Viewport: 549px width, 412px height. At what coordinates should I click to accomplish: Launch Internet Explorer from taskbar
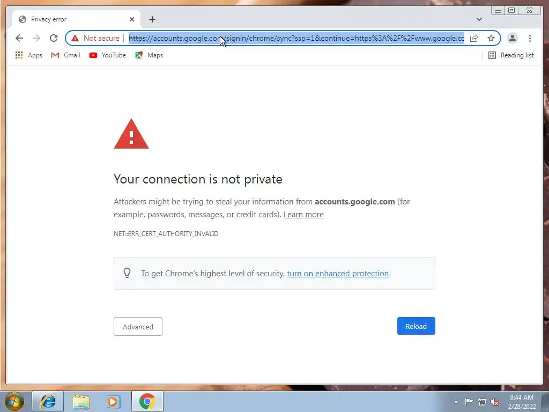click(x=48, y=401)
